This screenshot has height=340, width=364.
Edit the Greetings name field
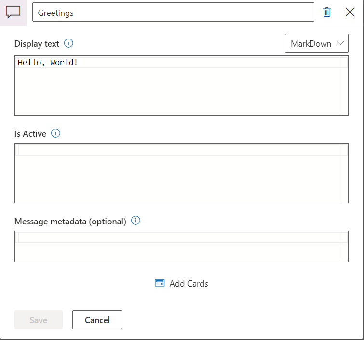pyautogui.click(x=173, y=12)
